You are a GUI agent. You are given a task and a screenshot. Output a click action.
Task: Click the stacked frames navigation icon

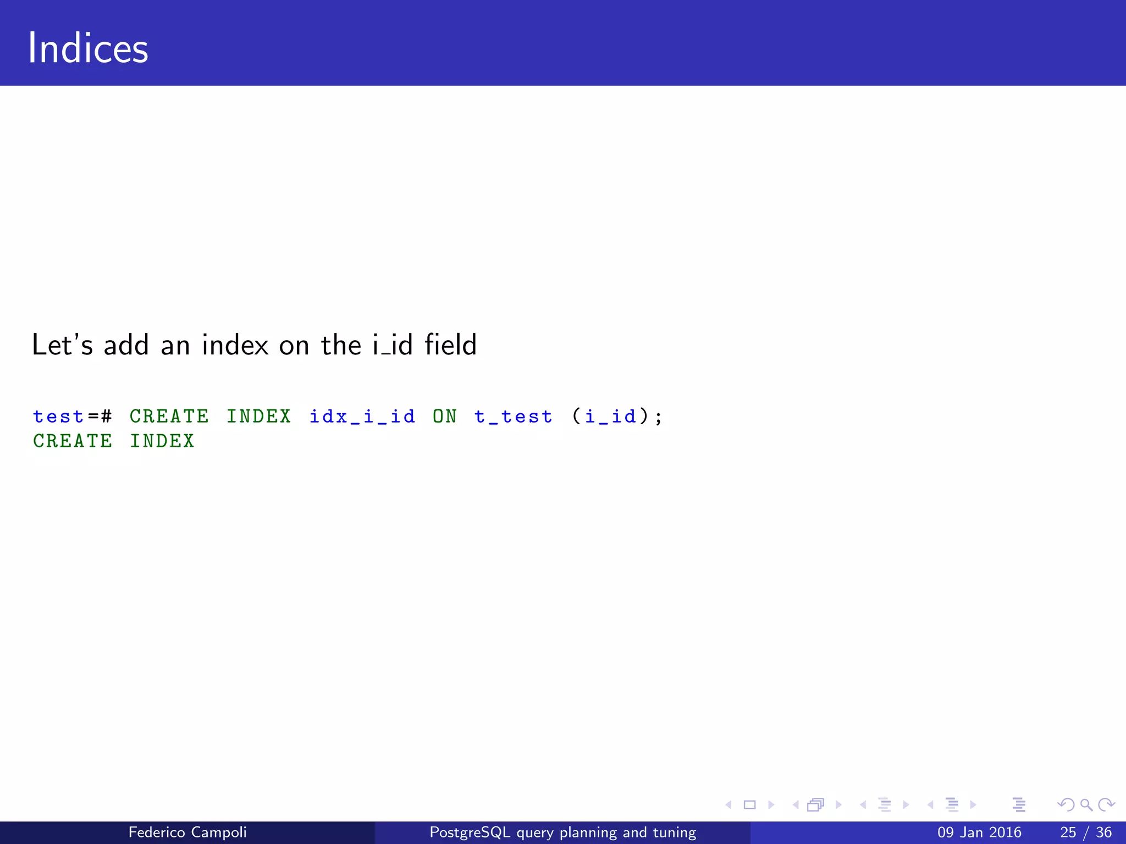[x=816, y=805]
